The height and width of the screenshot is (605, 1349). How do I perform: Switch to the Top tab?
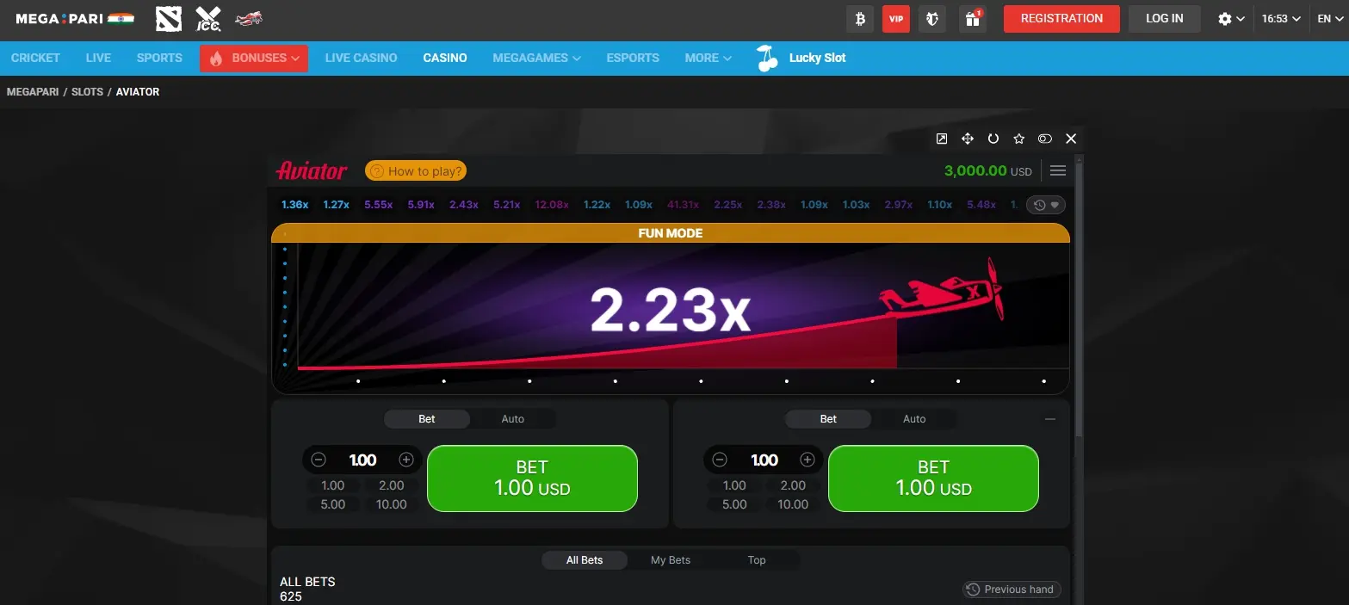pos(757,560)
